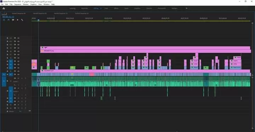
Task: Switch to the Learning workspace
Action: pos(73,8)
